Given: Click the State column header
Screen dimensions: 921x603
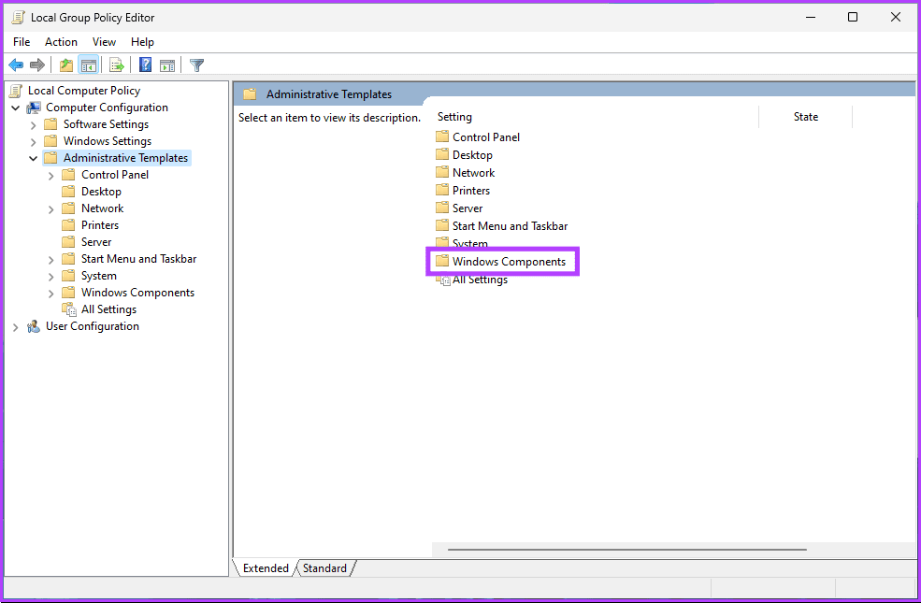Looking at the screenshot, I should click(x=805, y=117).
